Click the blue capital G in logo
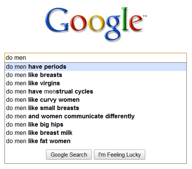The image size is (192, 169). click(57, 19)
